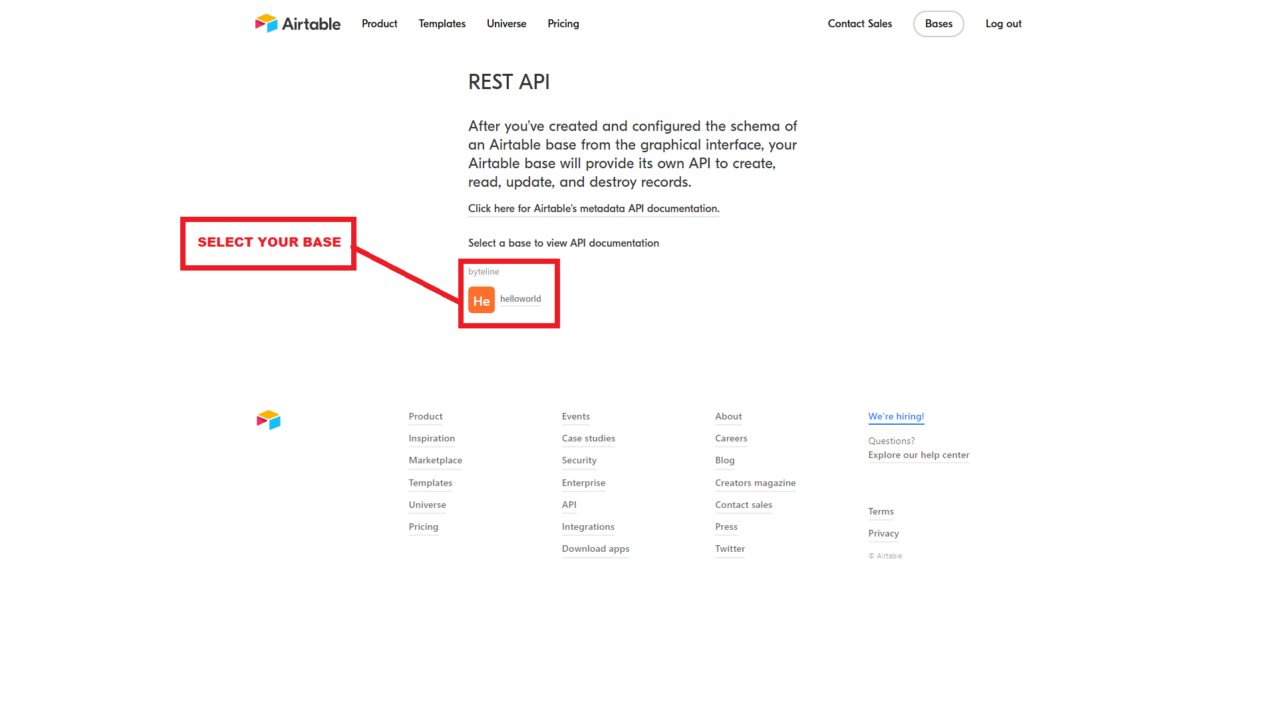
Task: Visit the About link
Action: [728, 417]
